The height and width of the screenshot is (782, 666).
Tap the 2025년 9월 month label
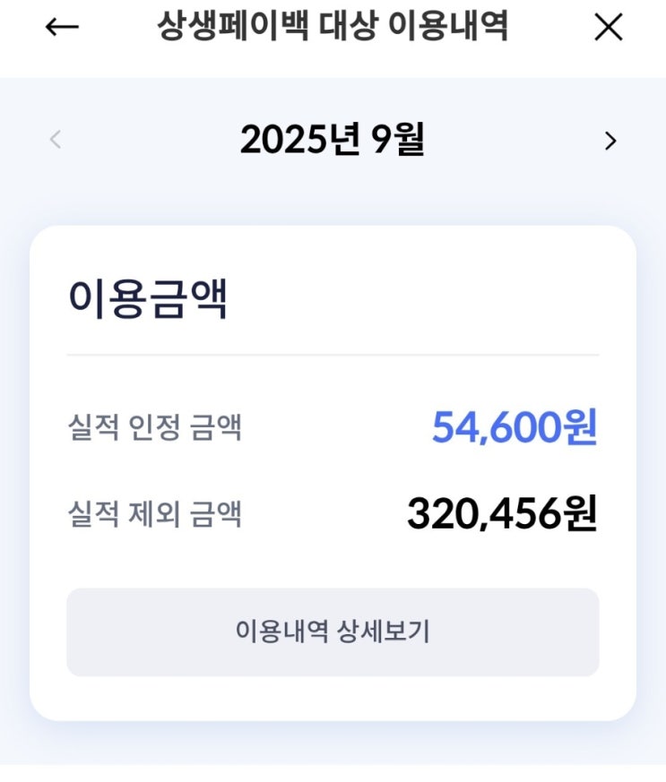pos(333,141)
